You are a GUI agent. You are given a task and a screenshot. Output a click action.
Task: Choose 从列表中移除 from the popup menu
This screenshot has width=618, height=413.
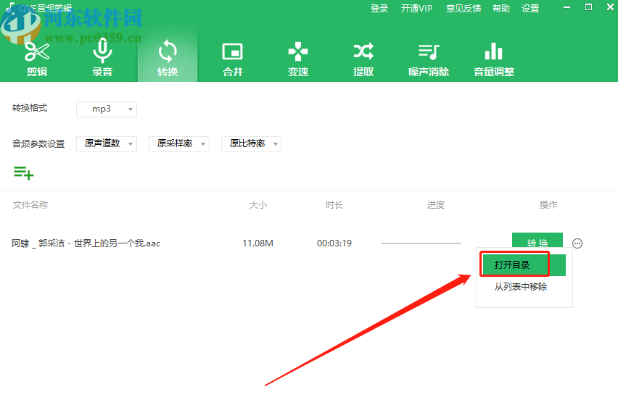pos(521,287)
